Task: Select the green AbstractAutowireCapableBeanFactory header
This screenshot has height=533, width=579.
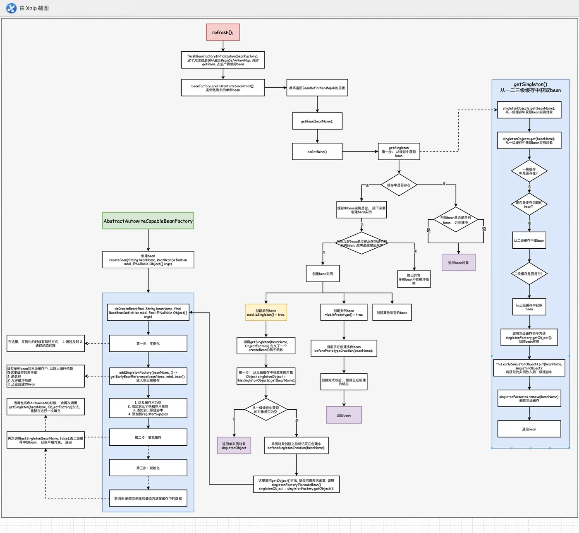Action: pos(148,221)
